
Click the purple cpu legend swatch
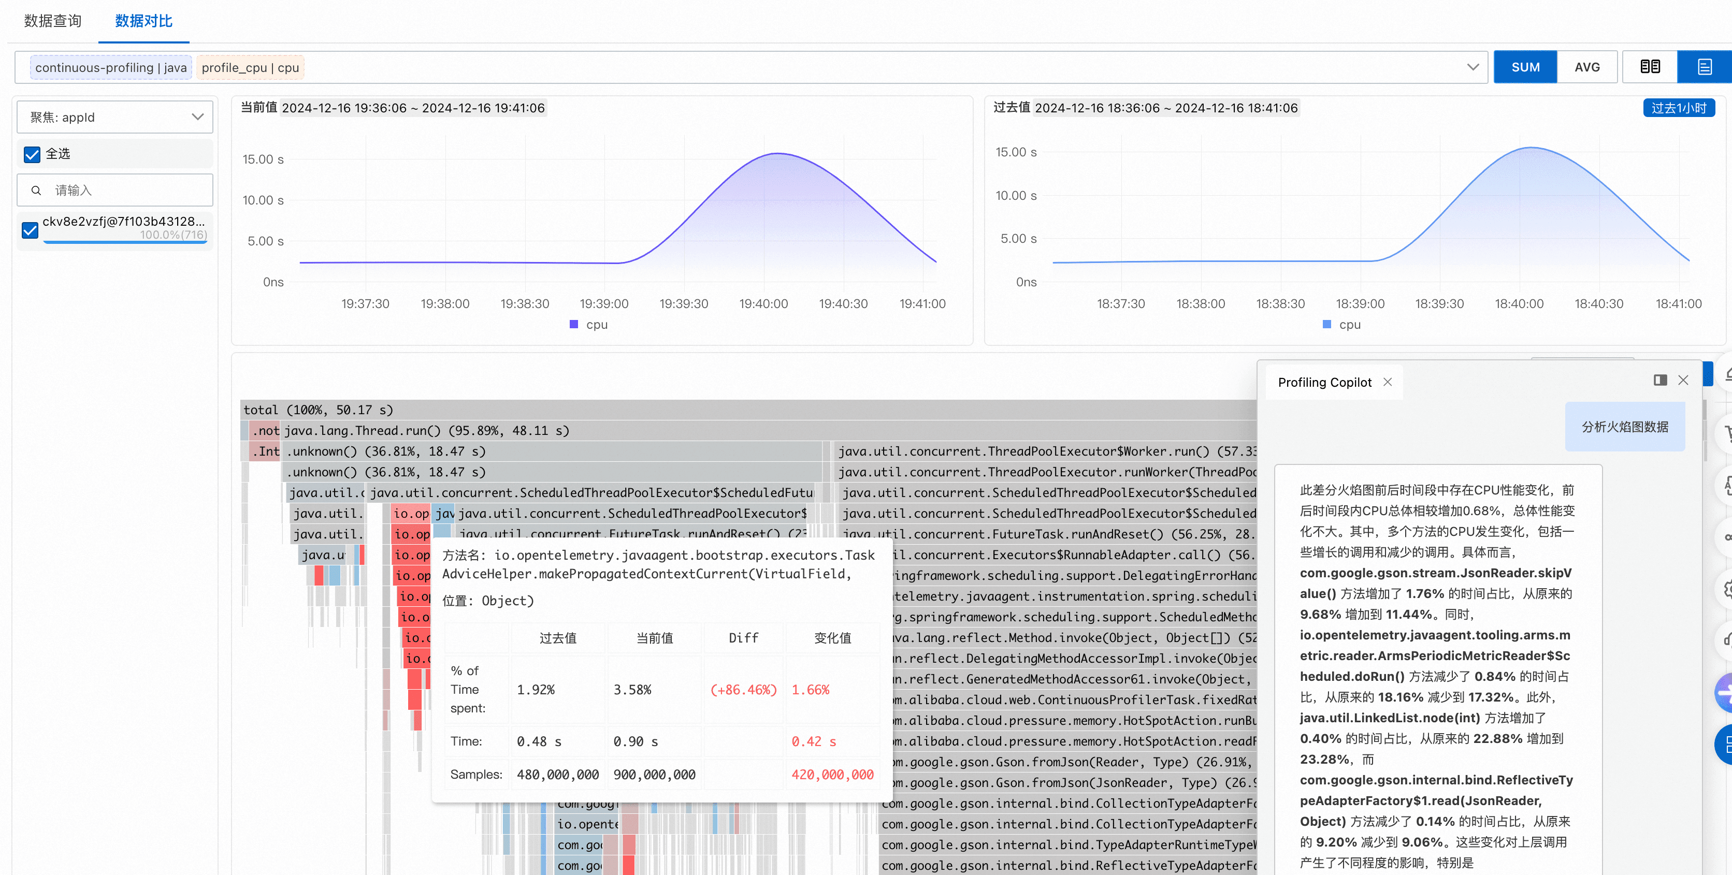[x=573, y=324]
